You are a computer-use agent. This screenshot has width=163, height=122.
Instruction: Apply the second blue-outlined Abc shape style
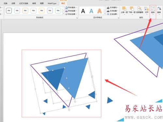click(17, 11)
